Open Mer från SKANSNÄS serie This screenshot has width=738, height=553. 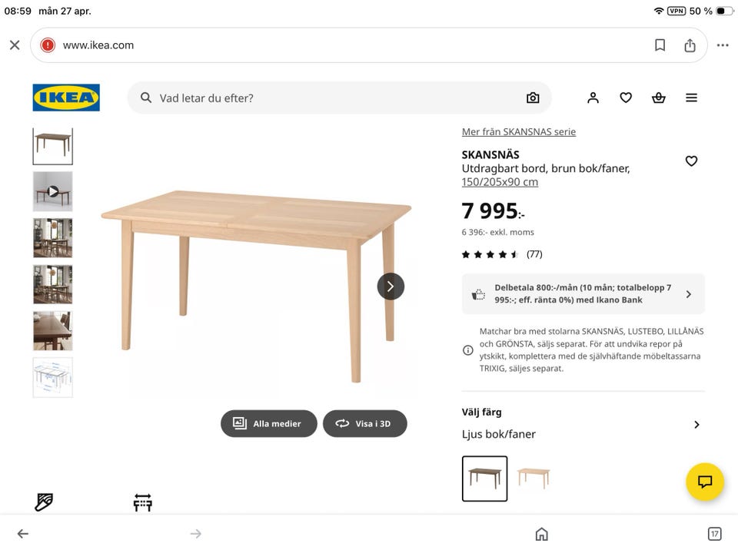pos(518,131)
